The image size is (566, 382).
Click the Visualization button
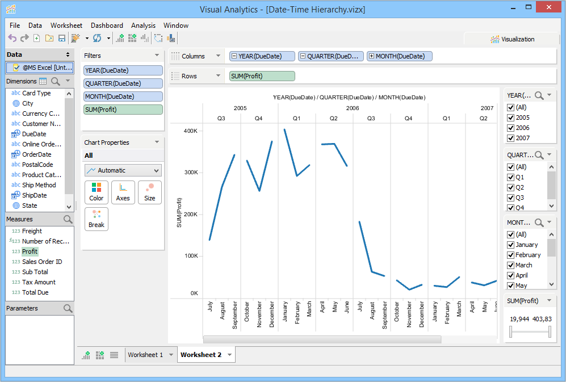[x=512, y=39]
